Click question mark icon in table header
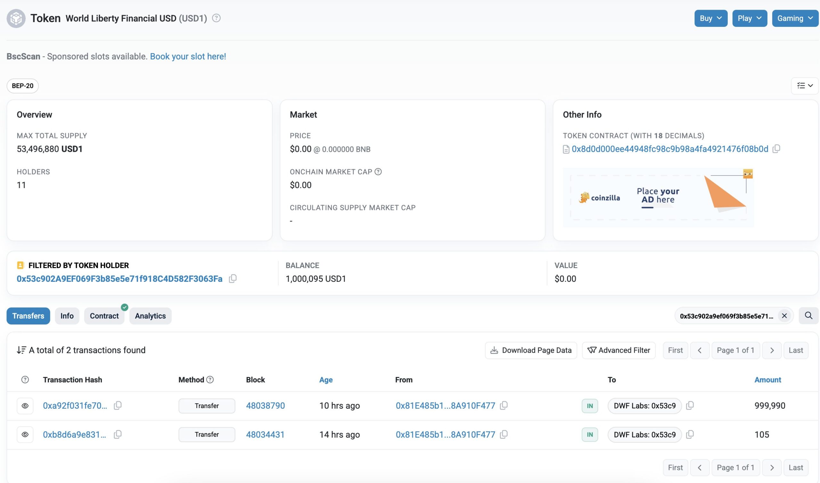 click(25, 380)
